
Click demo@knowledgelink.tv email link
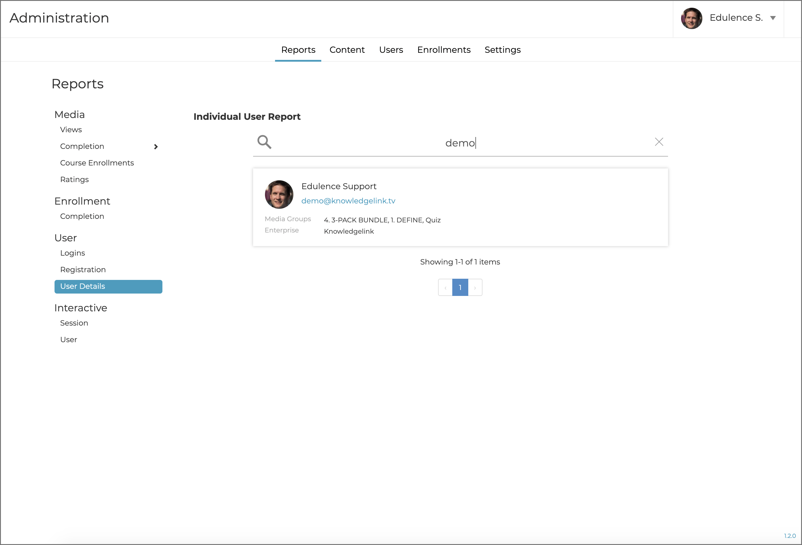pyautogui.click(x=348, y=201)
